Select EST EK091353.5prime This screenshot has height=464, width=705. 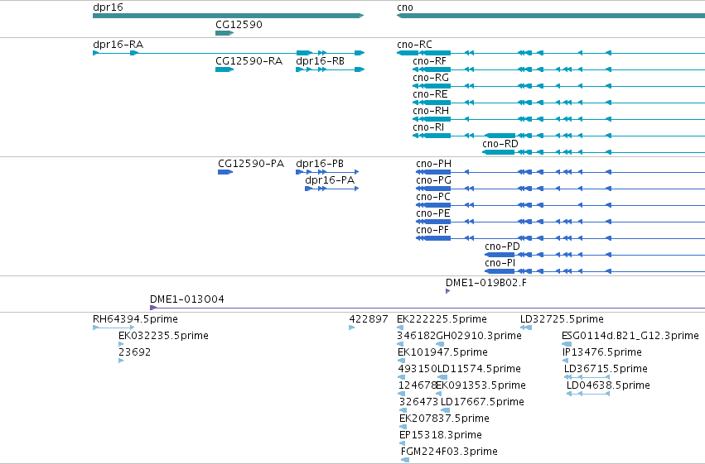pyautogui.click(x=480, y=385)
